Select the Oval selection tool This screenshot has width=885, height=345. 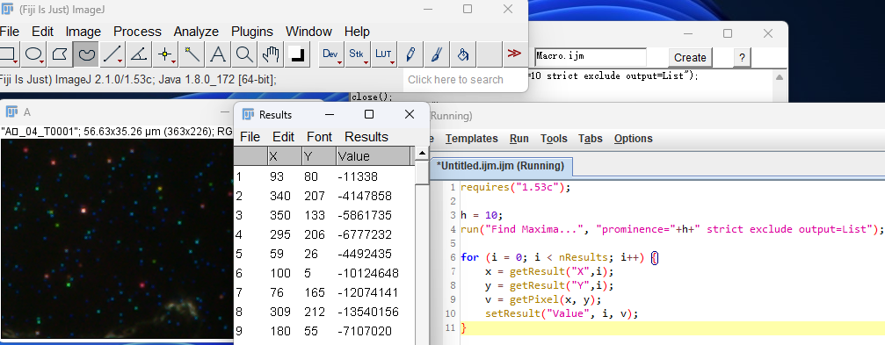coord(34,54)
